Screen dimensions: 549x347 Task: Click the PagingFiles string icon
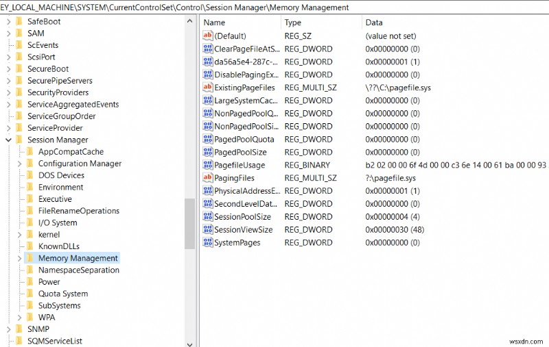pos(208,178)
